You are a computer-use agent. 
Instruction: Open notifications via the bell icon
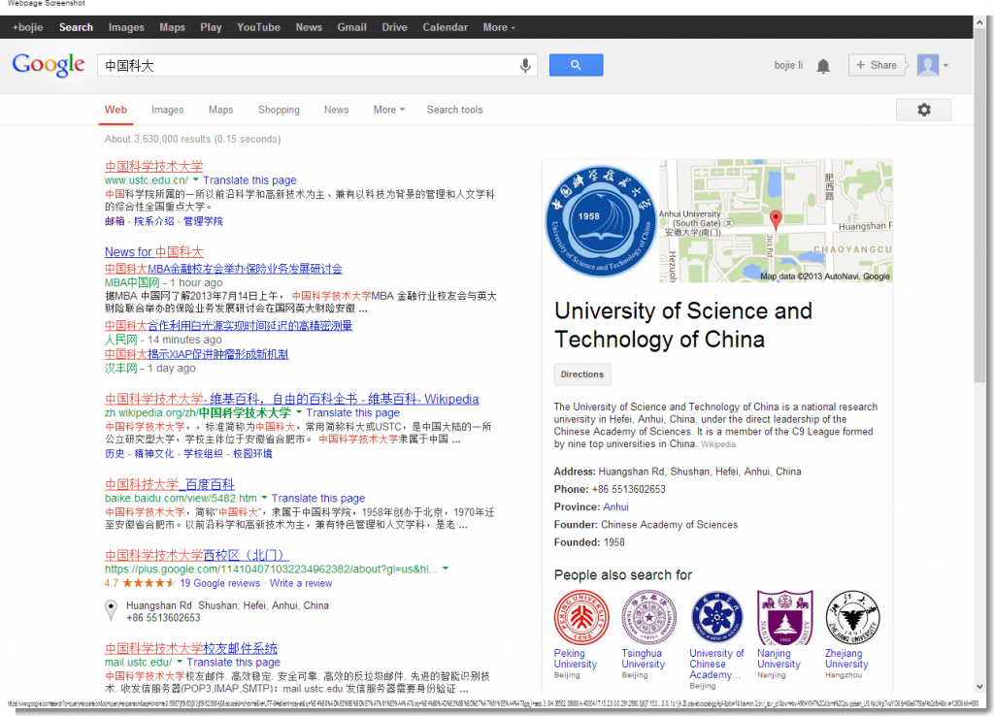[x=823, y=64]
